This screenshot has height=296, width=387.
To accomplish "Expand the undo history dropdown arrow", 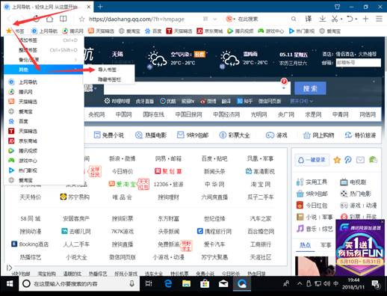I will tap(356, 19).
